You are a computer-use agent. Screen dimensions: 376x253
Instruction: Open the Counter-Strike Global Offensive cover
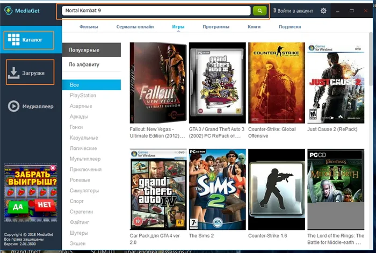277,83
